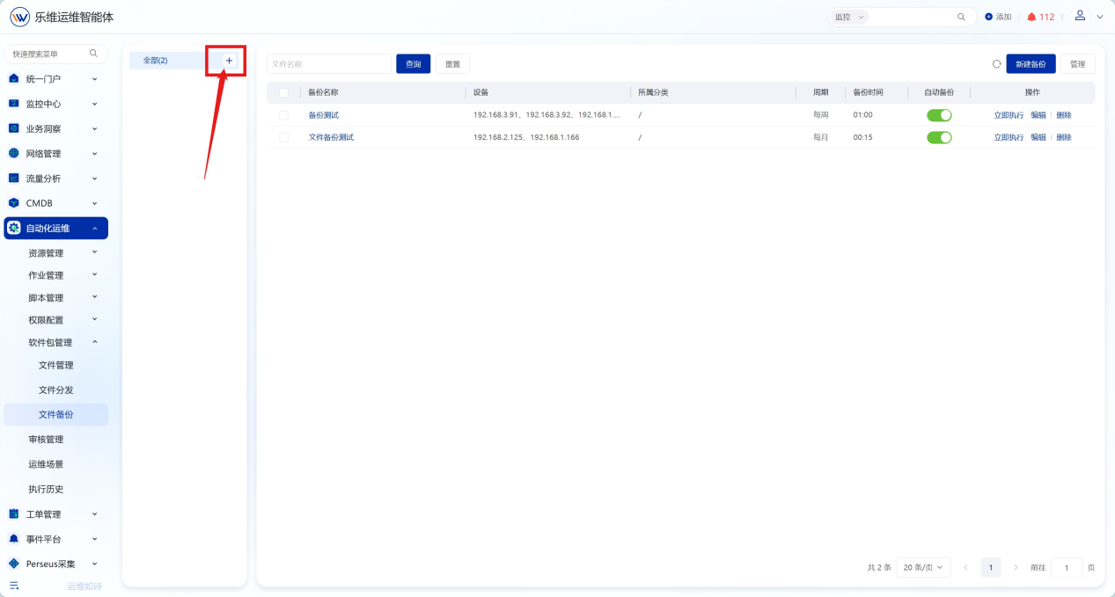This screenshot has height=597, width=1115.
Task: Expand the 监控中心 menu
Action: tap(94, 104)
